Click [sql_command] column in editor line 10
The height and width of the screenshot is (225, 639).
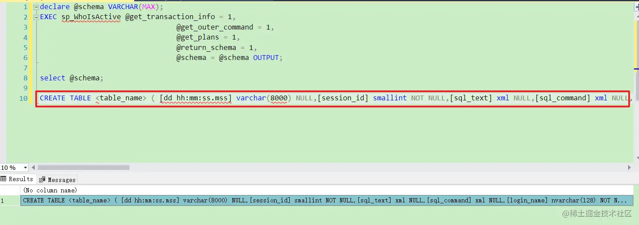[x=563, y=98]
